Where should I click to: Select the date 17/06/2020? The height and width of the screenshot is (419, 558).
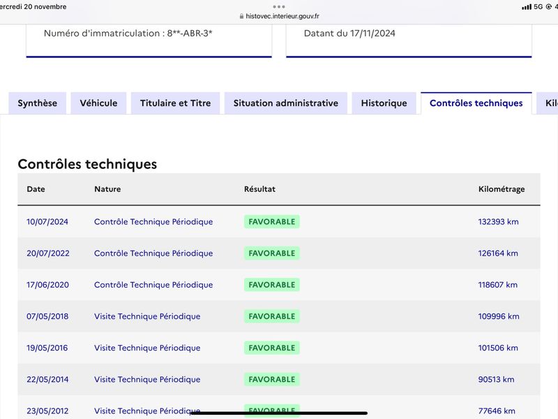[47, 285]
